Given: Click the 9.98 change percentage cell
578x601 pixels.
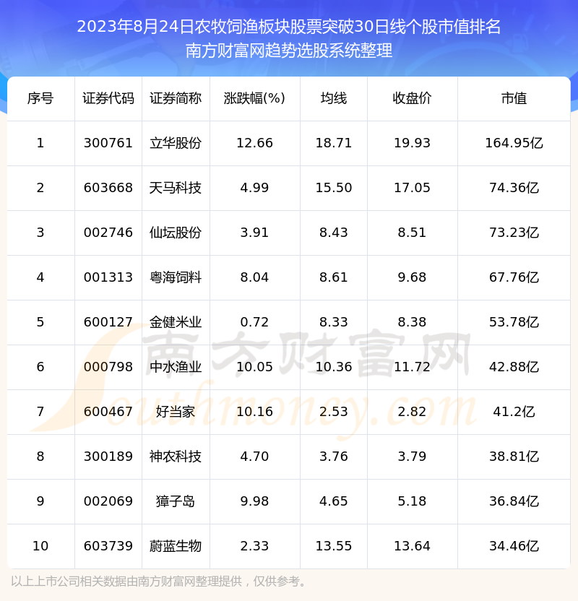Looking at the screenshot, I should [254, 501].
